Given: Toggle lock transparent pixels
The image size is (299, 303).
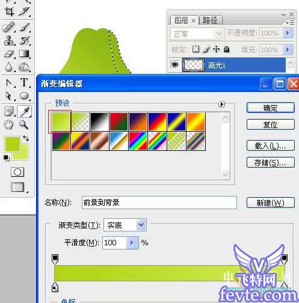Looking at the screenshot, I should click(196, 49).
